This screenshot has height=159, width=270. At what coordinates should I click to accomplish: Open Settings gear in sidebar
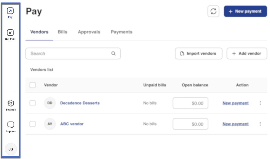[11, 104]
